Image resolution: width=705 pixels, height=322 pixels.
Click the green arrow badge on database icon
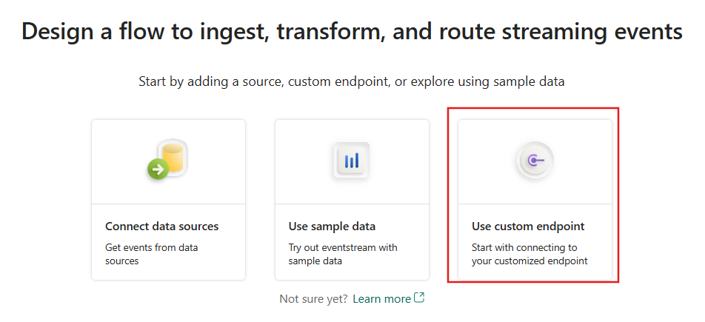tap(158, 170)
